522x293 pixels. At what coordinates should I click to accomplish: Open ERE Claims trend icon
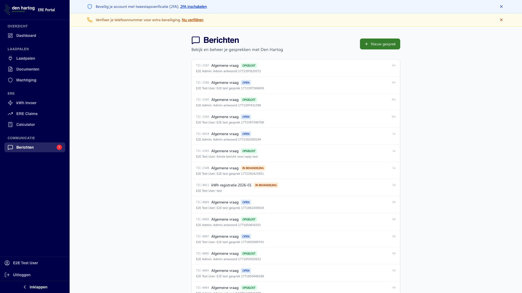click(x=10, y=114)
